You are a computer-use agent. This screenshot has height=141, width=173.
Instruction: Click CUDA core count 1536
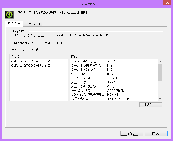(110, 74)
